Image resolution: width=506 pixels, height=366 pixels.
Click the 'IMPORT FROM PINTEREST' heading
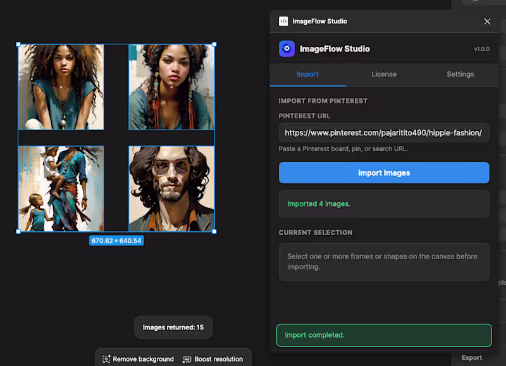tap(323, 101)
